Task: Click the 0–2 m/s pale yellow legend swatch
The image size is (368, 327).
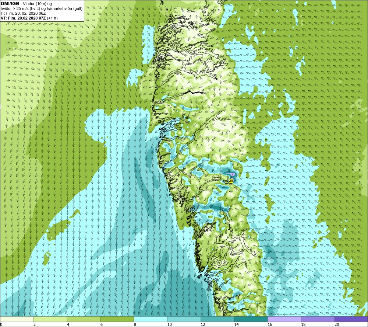Action: click(x=17, y=319)
